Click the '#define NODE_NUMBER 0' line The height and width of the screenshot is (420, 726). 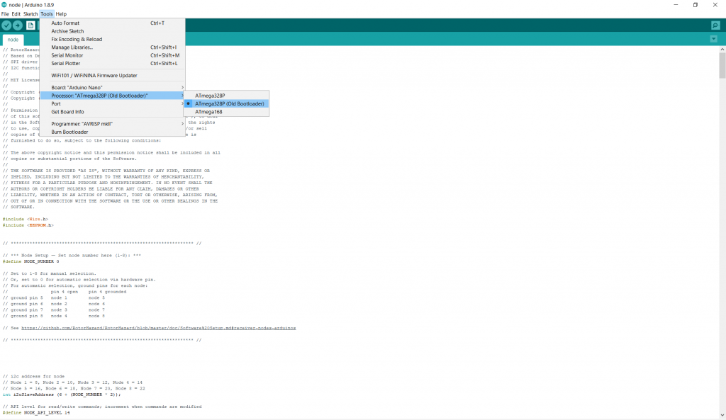tap(31, 261)
